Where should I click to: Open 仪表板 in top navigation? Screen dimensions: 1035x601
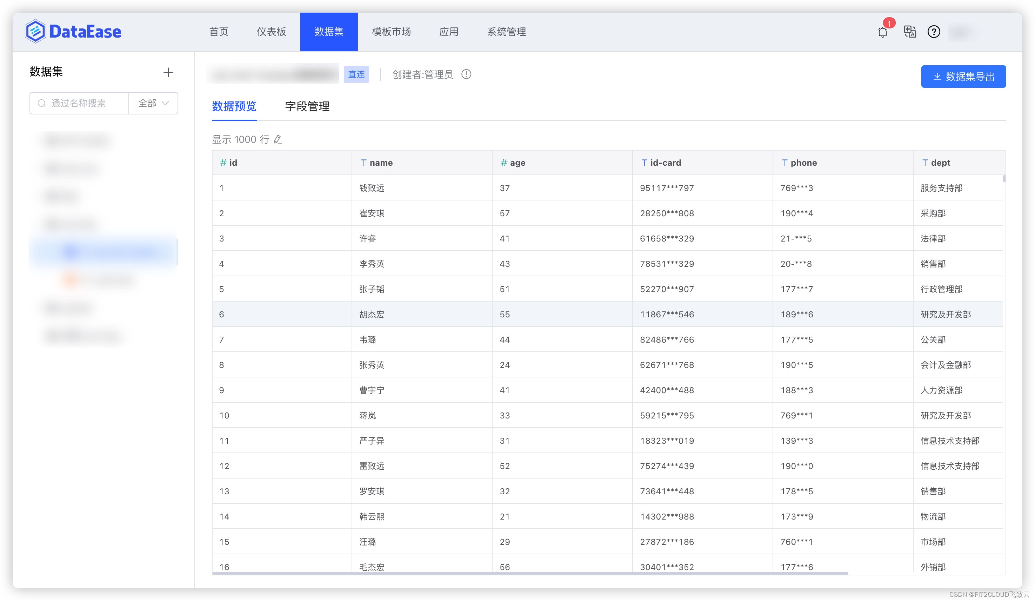pos(271,32)
